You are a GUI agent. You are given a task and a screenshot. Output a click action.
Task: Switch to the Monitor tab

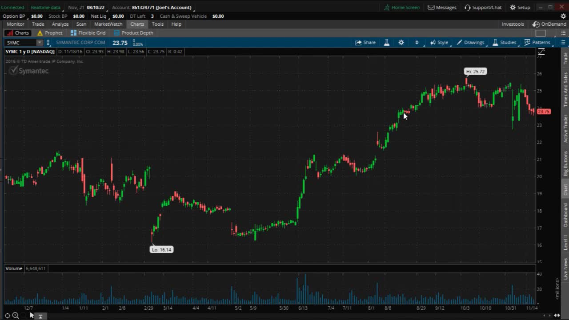[x=16, y=24]
